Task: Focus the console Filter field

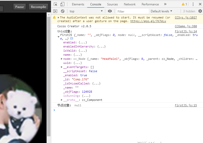Action: [x=133, y=11]
